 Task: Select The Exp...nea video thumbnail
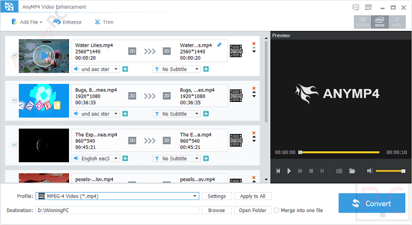[44, 145]
